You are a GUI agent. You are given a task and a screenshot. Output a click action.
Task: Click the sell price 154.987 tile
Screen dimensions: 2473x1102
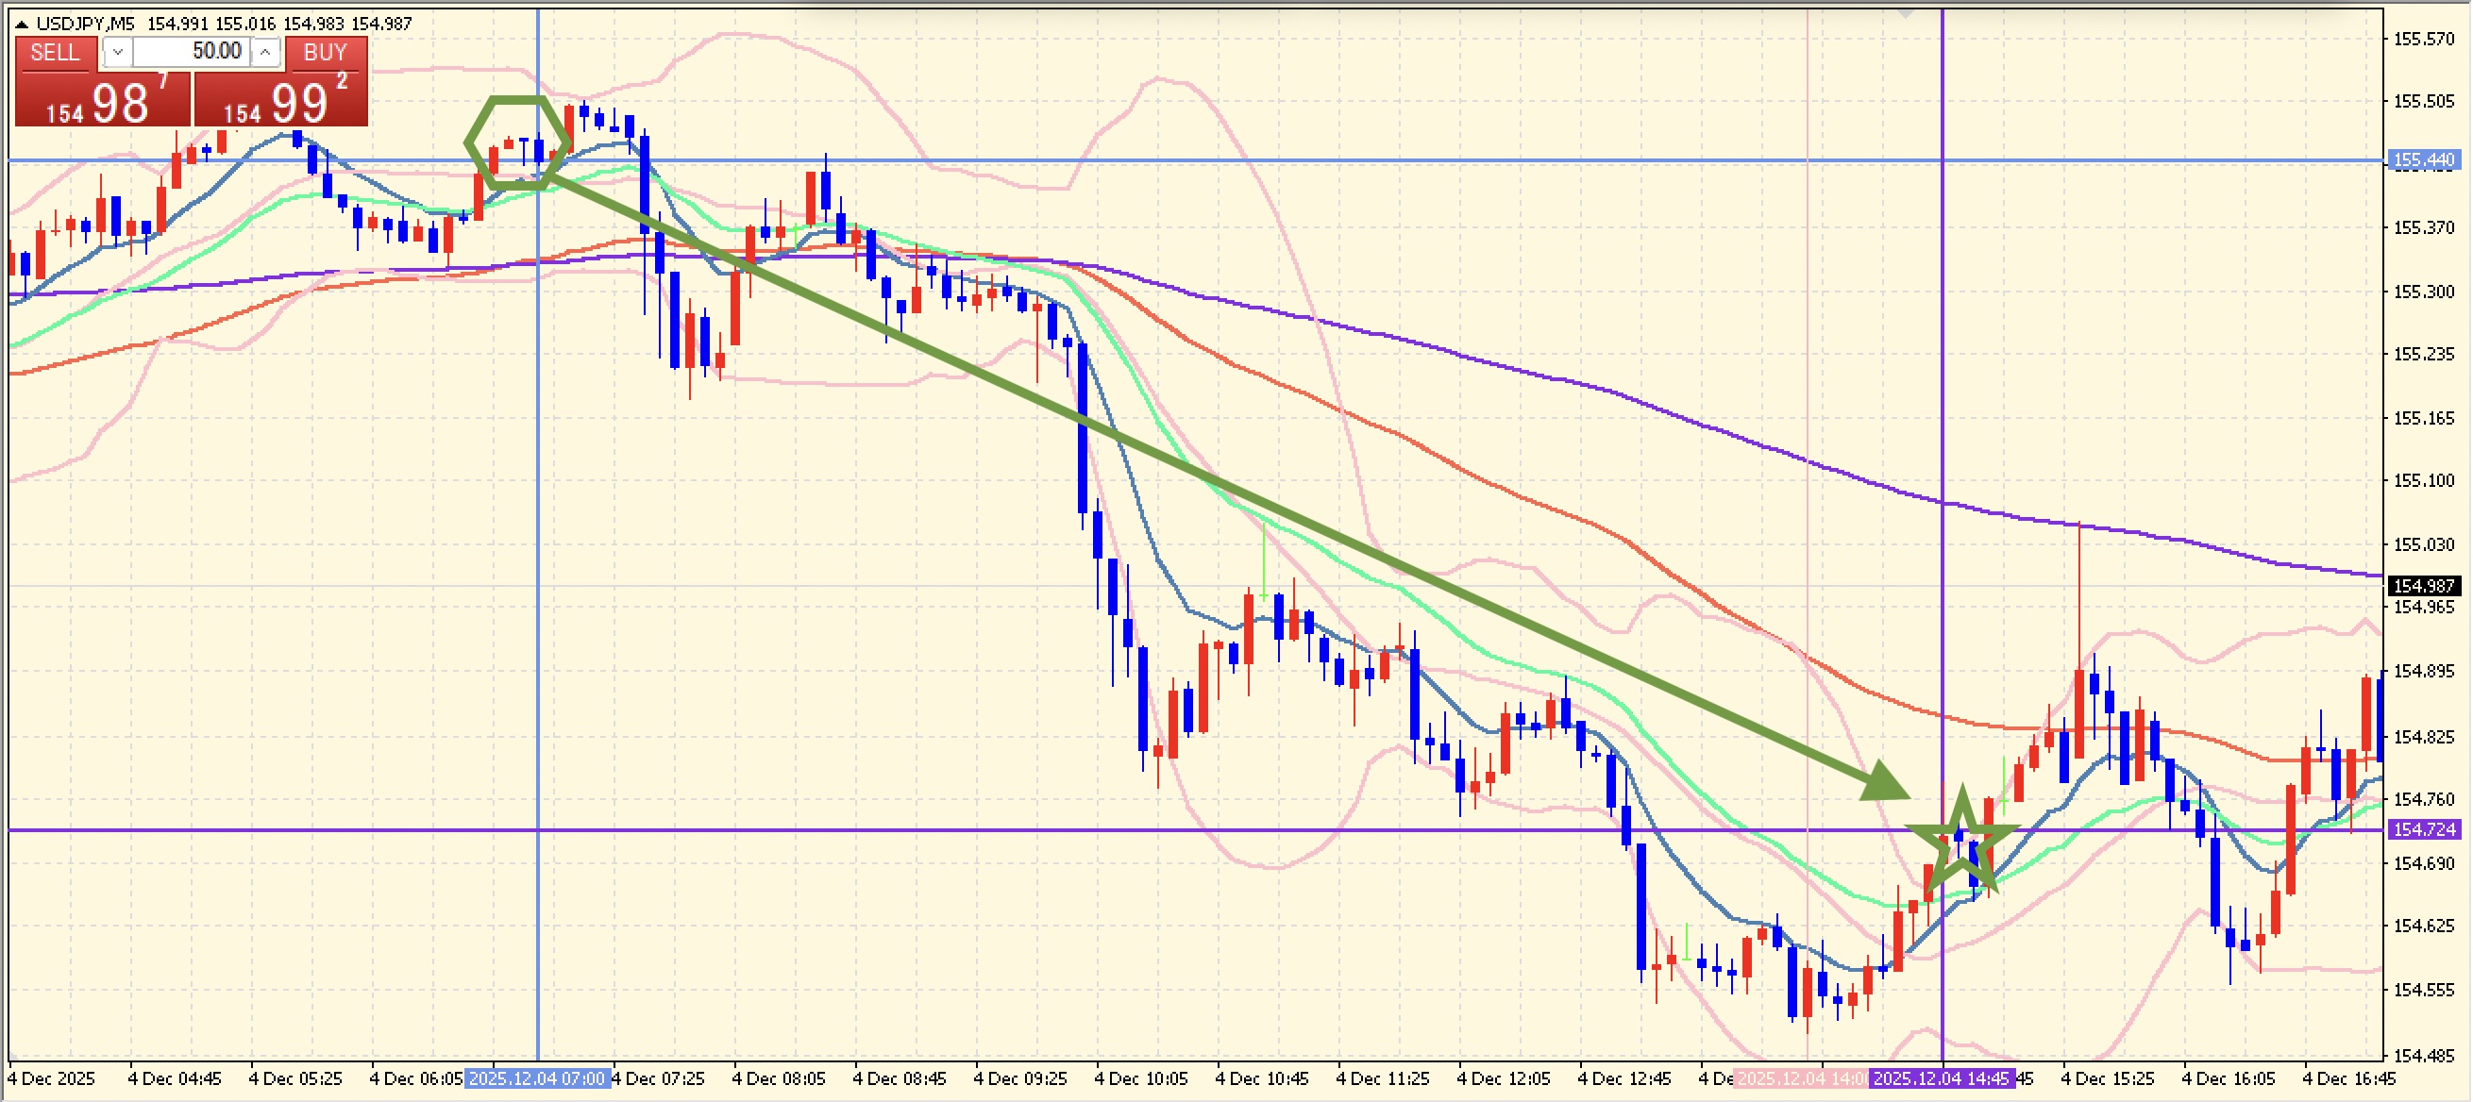pyautogui.click(x=103, y=101)
